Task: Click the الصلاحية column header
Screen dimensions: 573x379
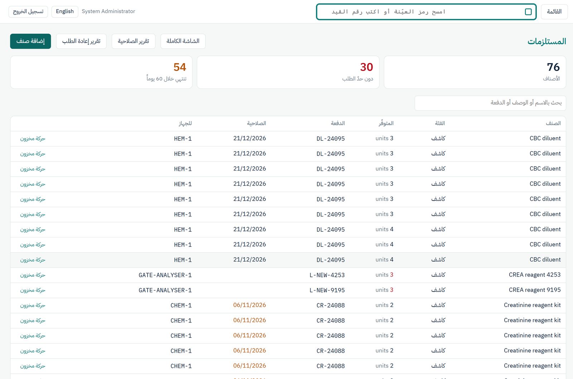Action: coord(256,123)
